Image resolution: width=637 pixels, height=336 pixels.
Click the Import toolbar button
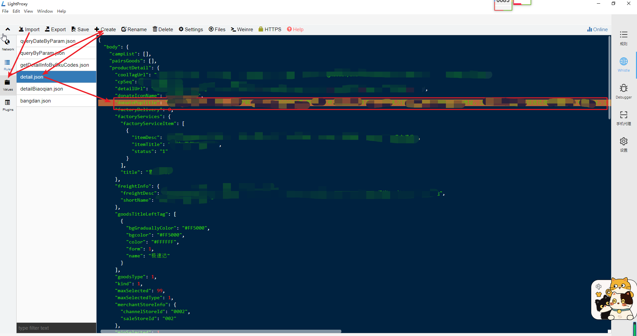pyautogui.click(x=29, y=29)
